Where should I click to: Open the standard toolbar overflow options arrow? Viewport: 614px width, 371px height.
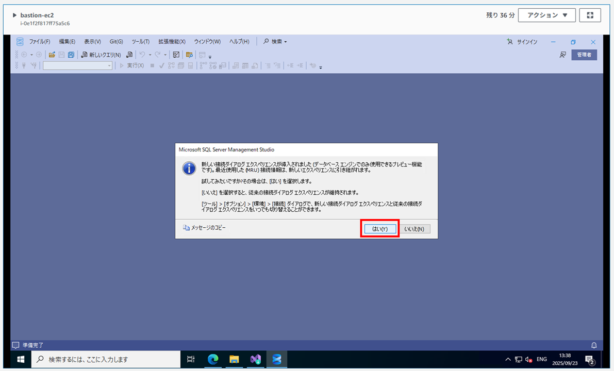(210, 57)
